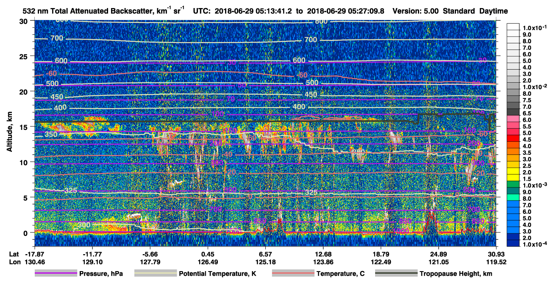This screenshot has width=551, height=283.
Task: Click the 6.5 value on the color bar
Action: pyautogui.click(x=526, y=113)
